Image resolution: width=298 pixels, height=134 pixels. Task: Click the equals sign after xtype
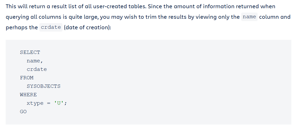(49, 103)
